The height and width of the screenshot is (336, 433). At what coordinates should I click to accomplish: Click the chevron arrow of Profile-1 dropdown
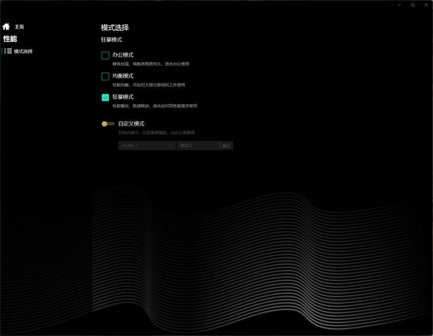171,145
